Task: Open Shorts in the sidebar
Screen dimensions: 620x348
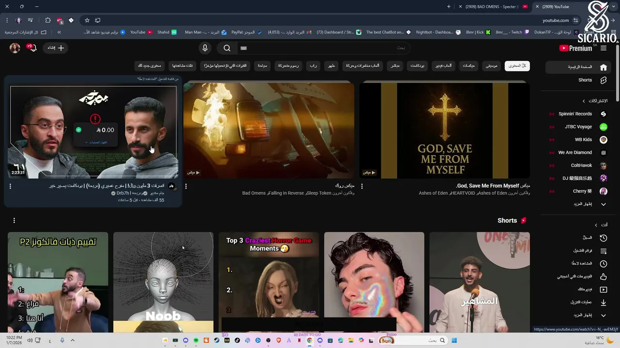Action: (x=577, y=80)
